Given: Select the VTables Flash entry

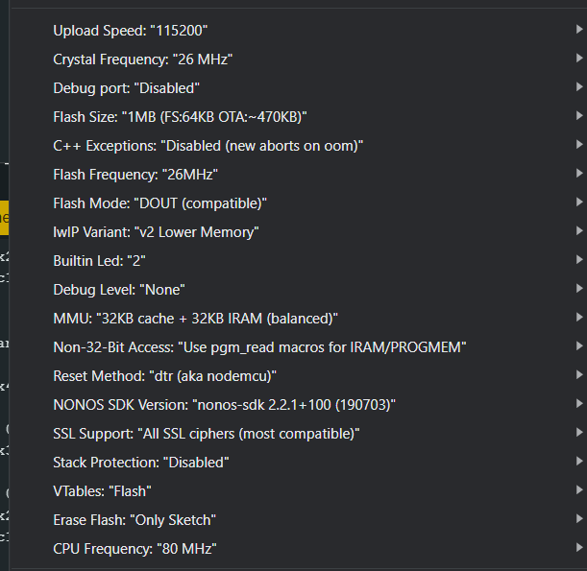Looking at the screenshot, I should point(299,491).
